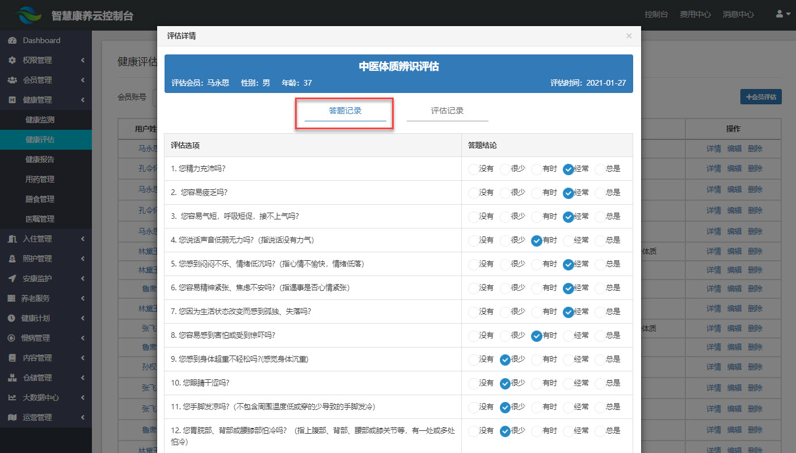Expand the 慢病管理 sidebar menu

pyautogui.click(x=45, y=338)
